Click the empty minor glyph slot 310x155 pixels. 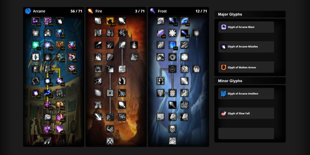(246, 133)
